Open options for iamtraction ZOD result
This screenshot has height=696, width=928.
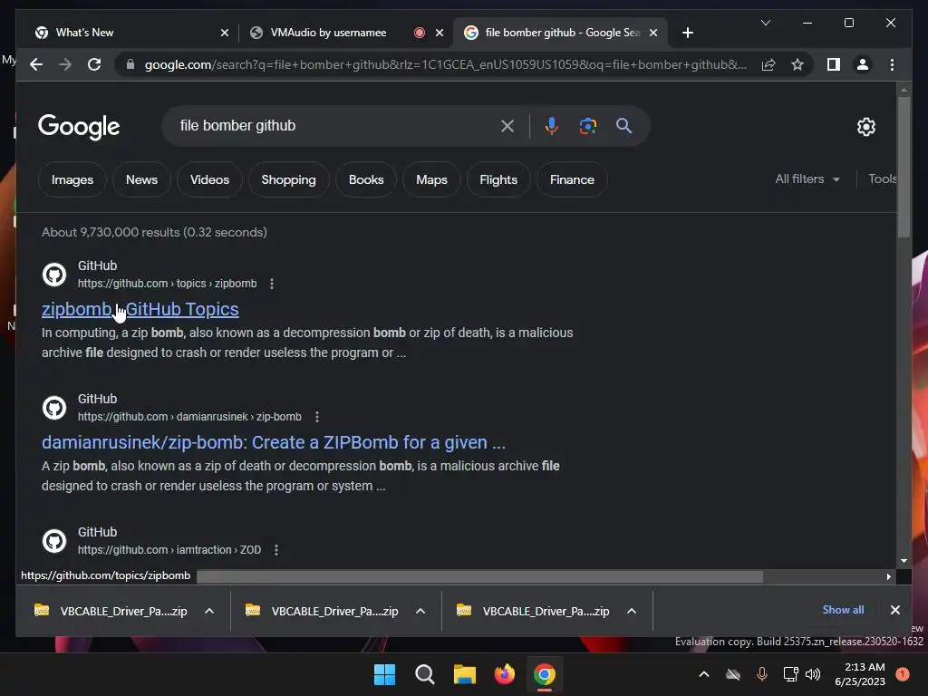pos(276,550)
